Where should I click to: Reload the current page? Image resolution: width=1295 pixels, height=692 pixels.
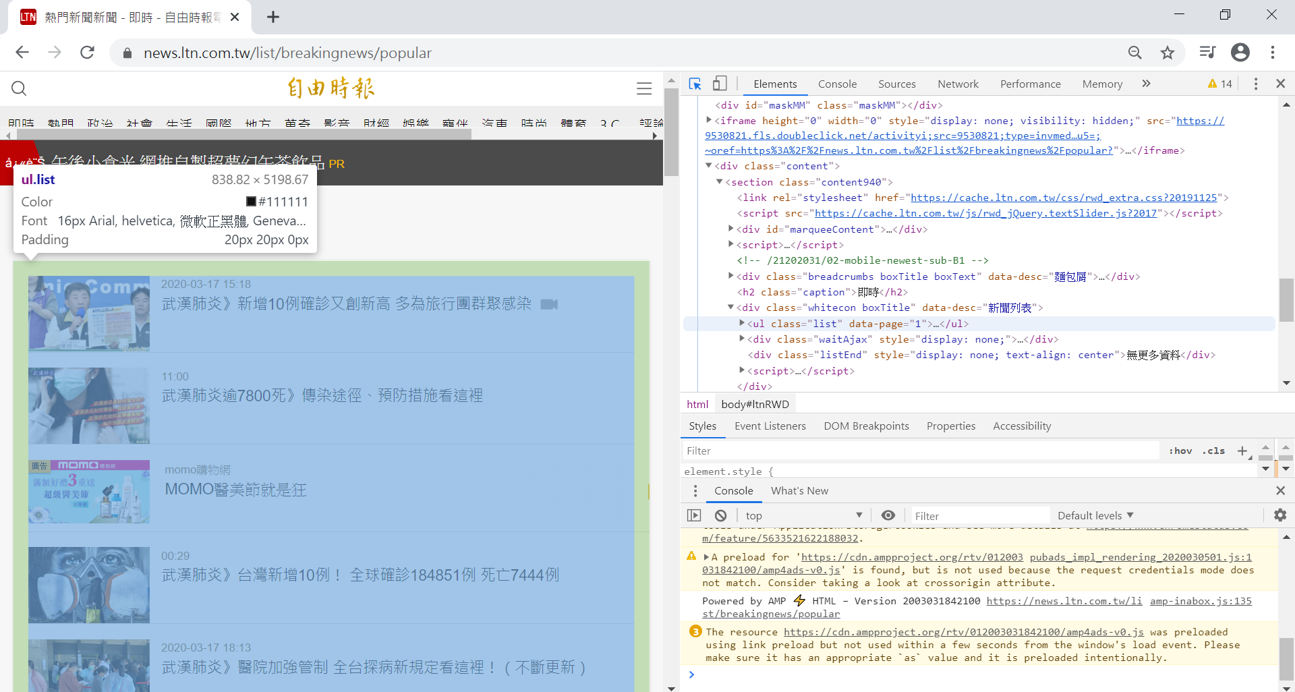(87, 53)
